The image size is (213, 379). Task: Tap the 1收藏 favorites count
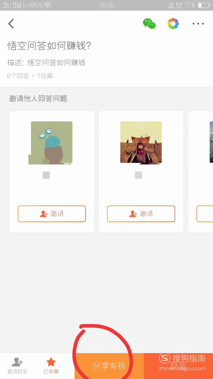pyautogui.click(x=45, y=76)
